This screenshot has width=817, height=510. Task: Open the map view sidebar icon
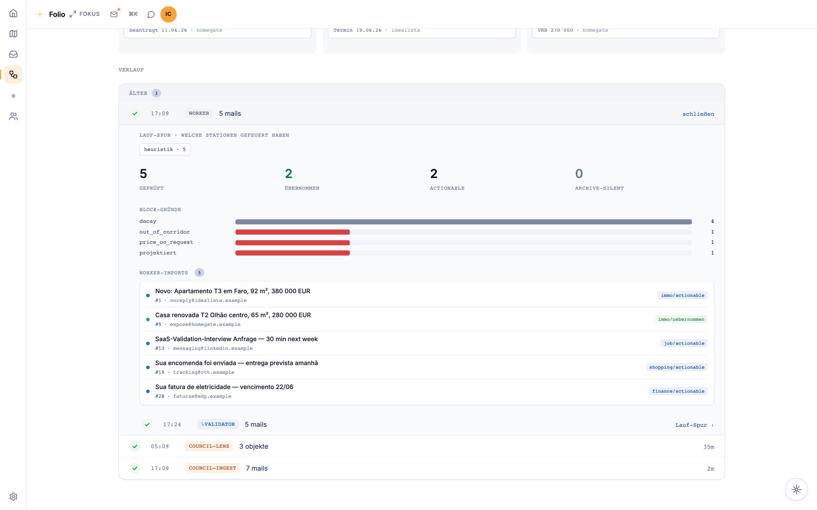[x=13, y=34]
